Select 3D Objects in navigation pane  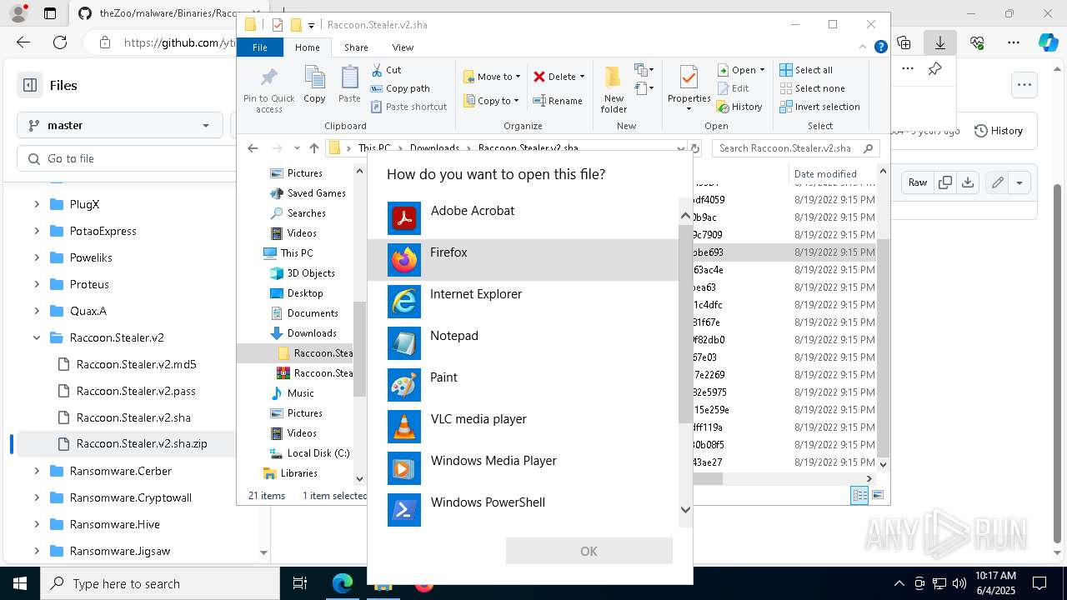[x=302, y=273]
